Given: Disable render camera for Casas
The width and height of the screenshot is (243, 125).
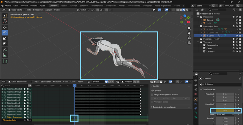Looking at the screenshot, I should click(240, 49).
